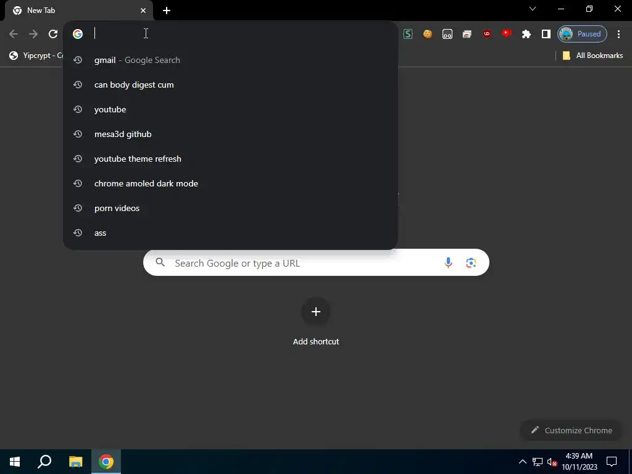
Task: Click the Google icon in the address bar
Action: pyautogui.click(x=78, y=34)
